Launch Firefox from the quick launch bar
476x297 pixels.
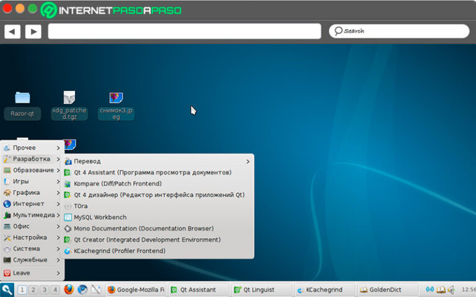tap(69, 289)
